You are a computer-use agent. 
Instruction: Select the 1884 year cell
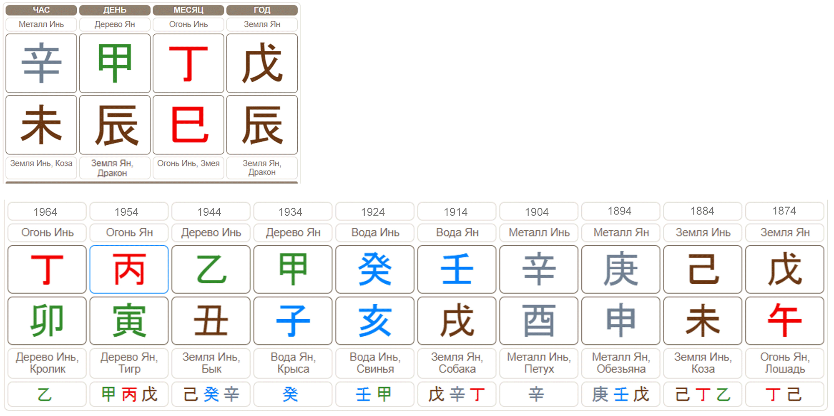click(x=702, y=211)
